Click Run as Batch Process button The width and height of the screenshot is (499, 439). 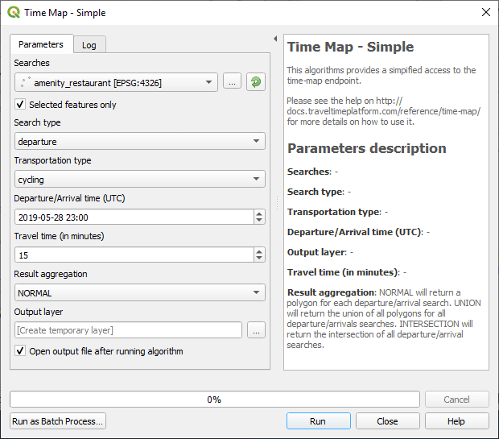tap(58, 421)
